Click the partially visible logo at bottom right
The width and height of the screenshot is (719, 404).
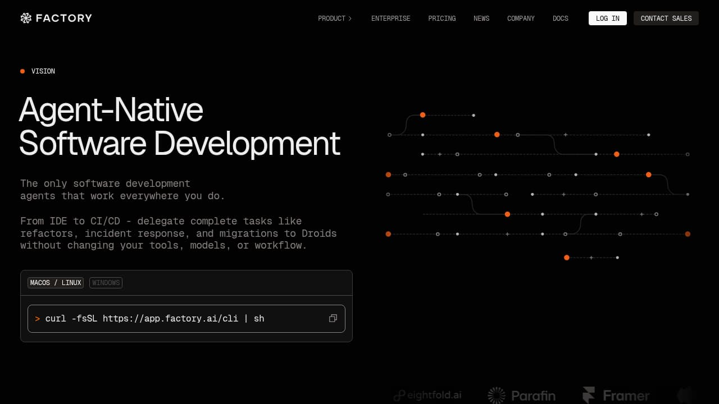(x=686, y=396)
